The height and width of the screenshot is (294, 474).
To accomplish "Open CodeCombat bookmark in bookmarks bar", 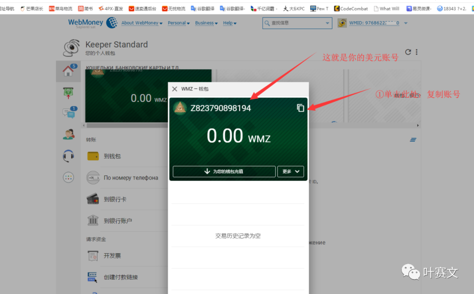I will 351,8.
